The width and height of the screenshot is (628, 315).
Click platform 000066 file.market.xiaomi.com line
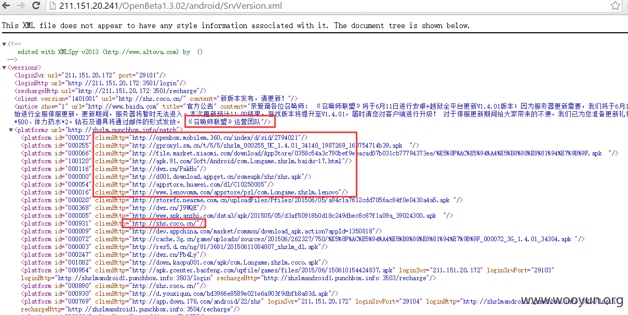click(319, 153)
